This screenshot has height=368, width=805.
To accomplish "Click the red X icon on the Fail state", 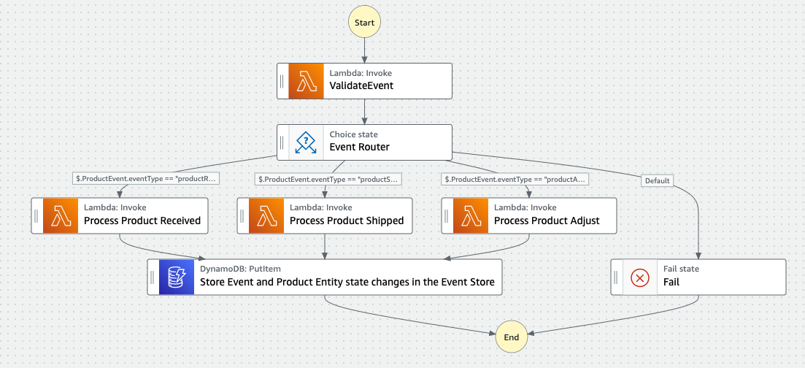I will (639, 278).
